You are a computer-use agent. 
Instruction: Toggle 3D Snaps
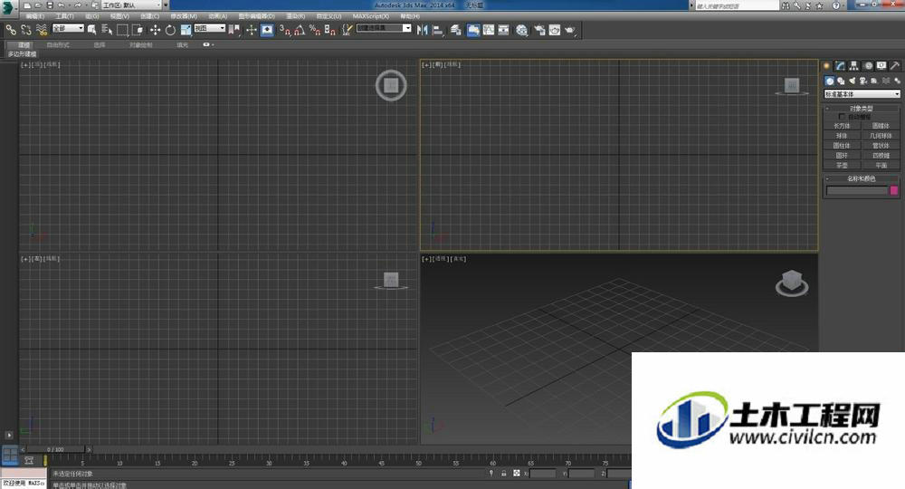[284, 30]
